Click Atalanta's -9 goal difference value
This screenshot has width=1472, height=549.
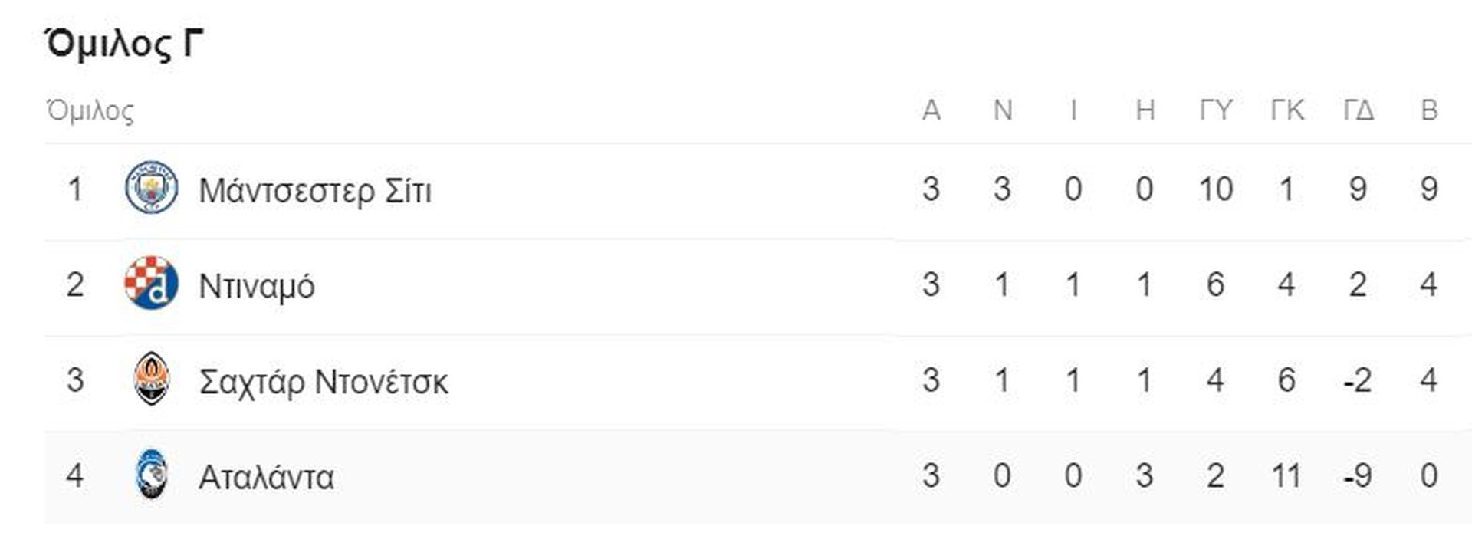tap(1358, 475)
